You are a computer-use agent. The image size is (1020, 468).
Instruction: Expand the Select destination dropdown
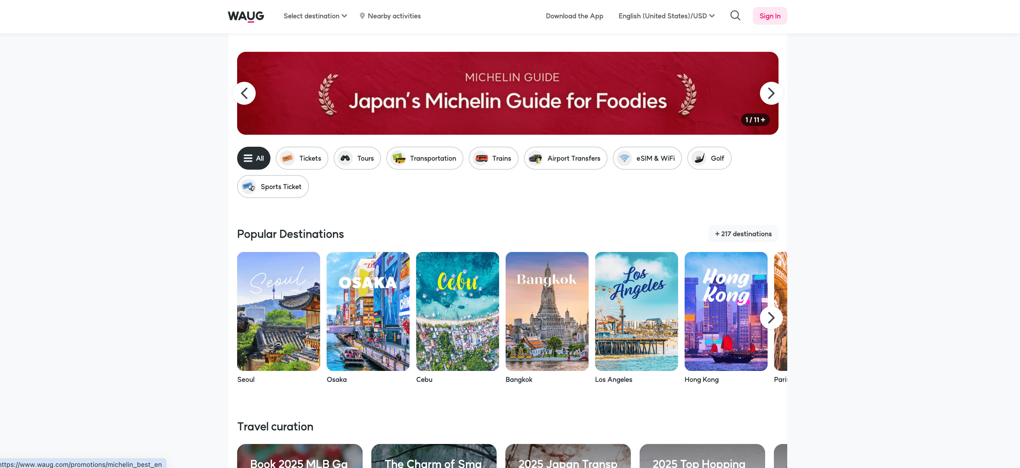[315, 16]
